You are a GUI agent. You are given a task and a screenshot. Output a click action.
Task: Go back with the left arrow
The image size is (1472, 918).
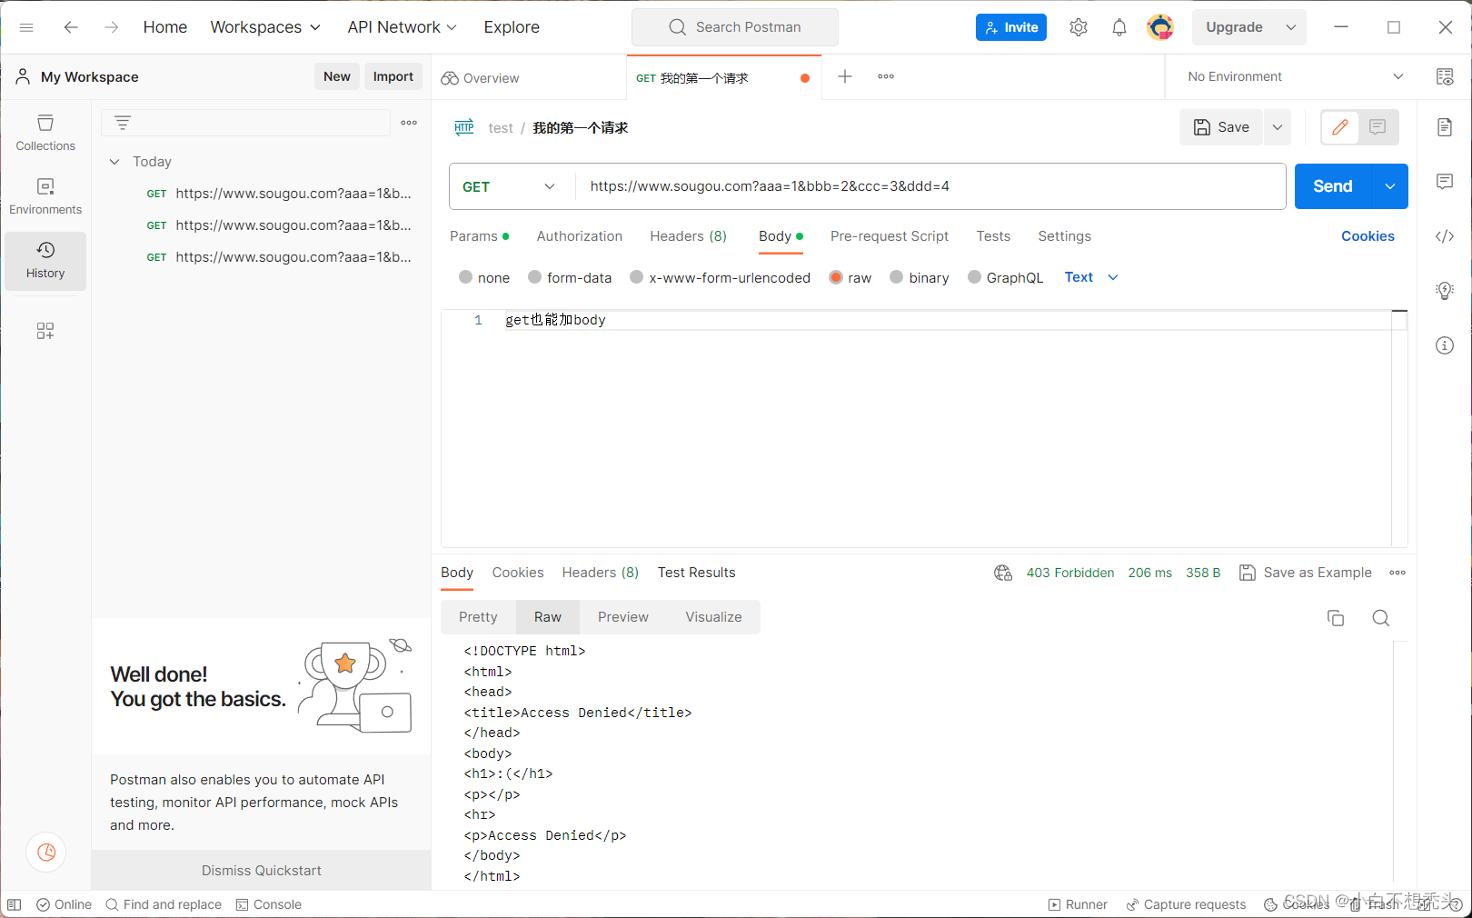point(71,27)
